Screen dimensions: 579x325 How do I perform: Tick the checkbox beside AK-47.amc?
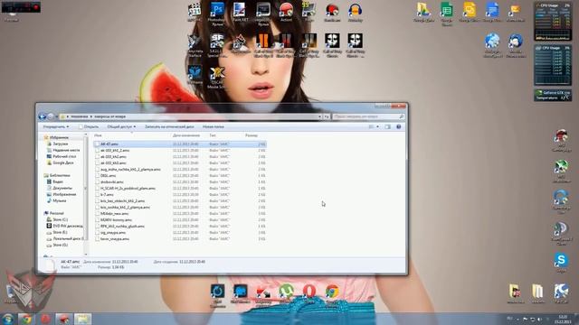click(97, 144)
